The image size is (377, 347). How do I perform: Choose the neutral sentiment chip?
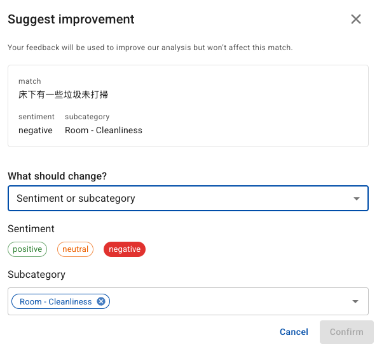75,249
